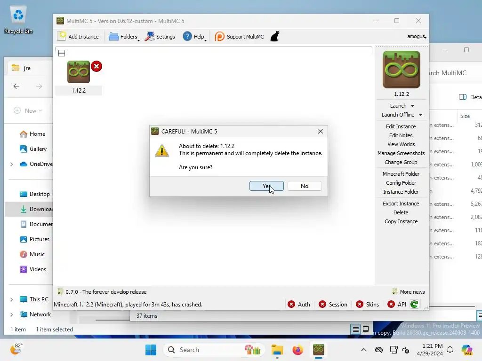Image resolution: width=482 pixels, height=361 pixels.
Task: Click Edit Instance
Action: coord(401,126)
